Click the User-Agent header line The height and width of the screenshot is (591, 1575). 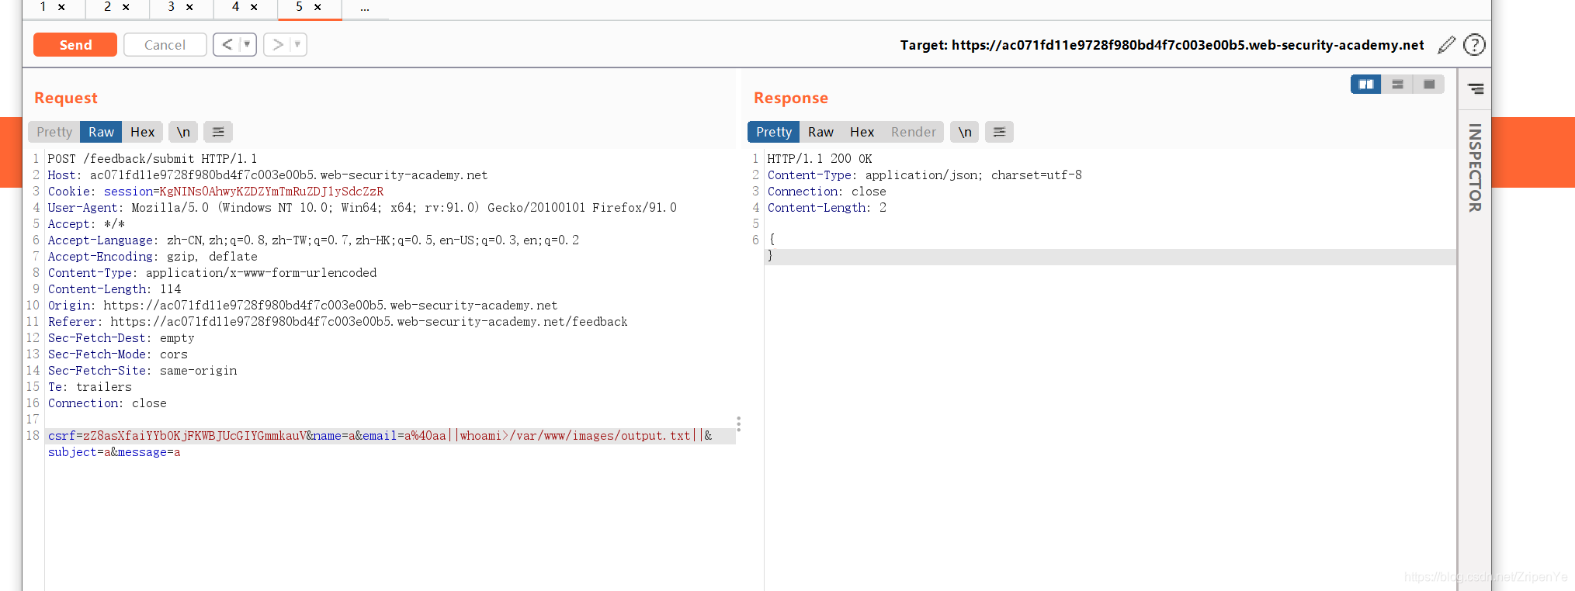coord(363,208)
